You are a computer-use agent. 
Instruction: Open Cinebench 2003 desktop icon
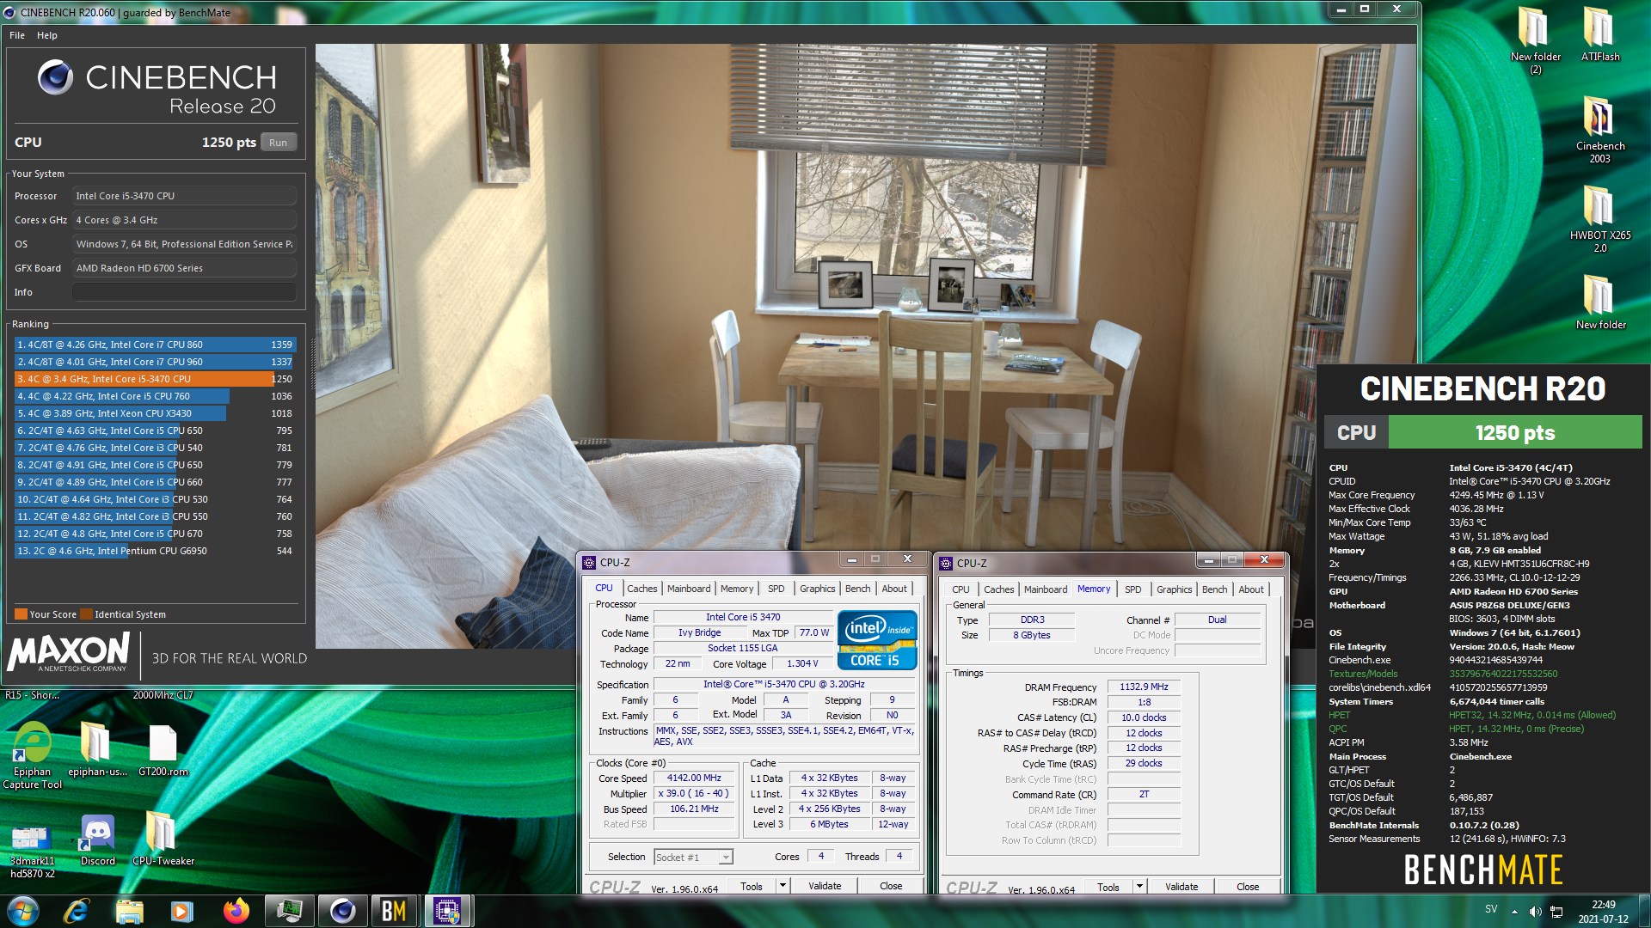[1599, 130]
